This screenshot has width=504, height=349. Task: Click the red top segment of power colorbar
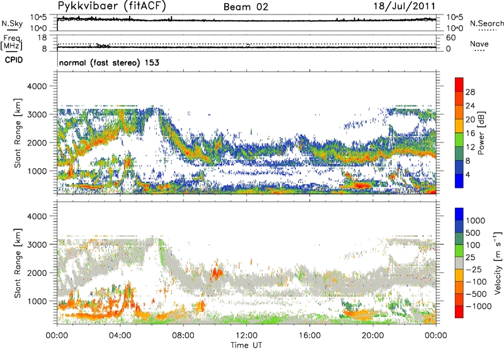pos(459,84)
